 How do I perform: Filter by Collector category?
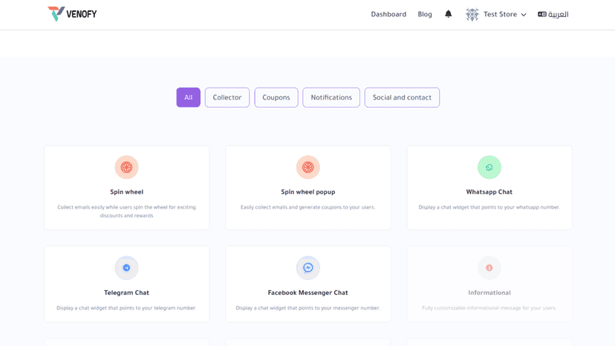coord(227,97)
